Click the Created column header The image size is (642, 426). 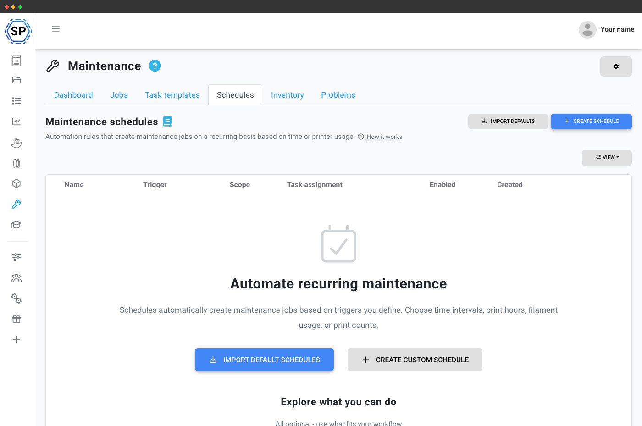point(510,184)
